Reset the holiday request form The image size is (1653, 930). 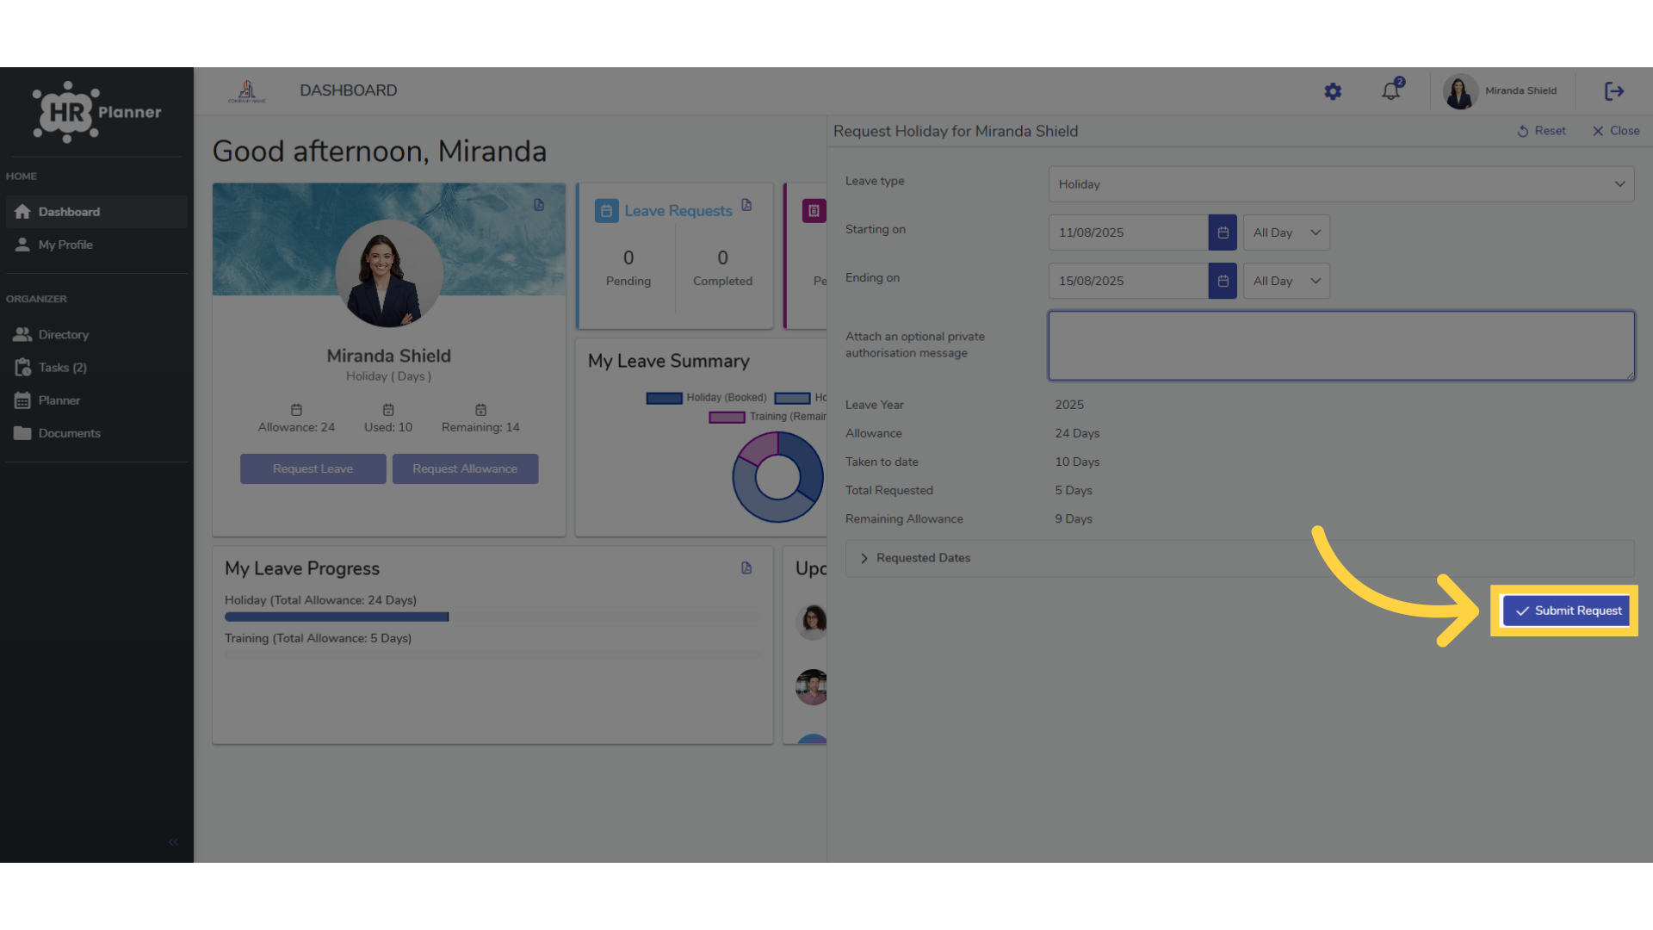(1541, 131)
